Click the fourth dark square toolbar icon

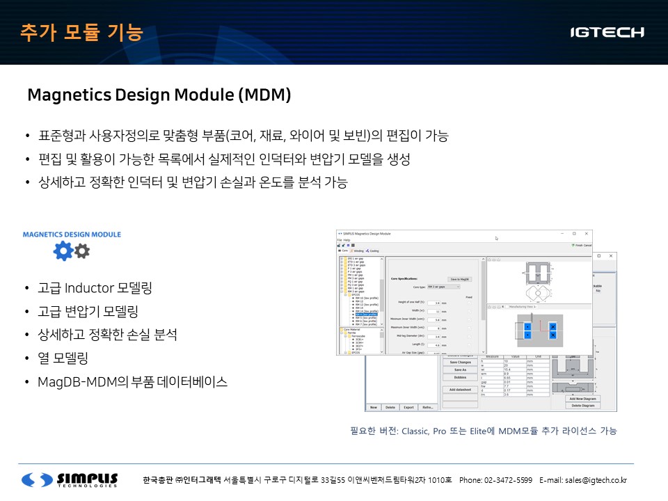pyautogui.click(x=353, y=246)
